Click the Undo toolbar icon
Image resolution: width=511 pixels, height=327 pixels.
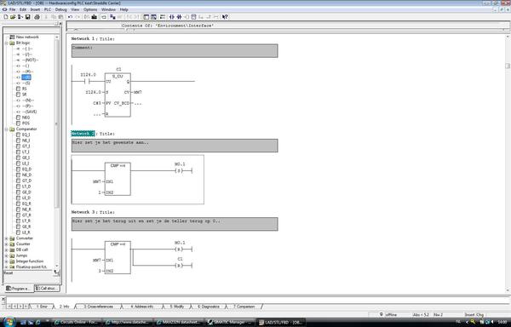coord(70,17)
